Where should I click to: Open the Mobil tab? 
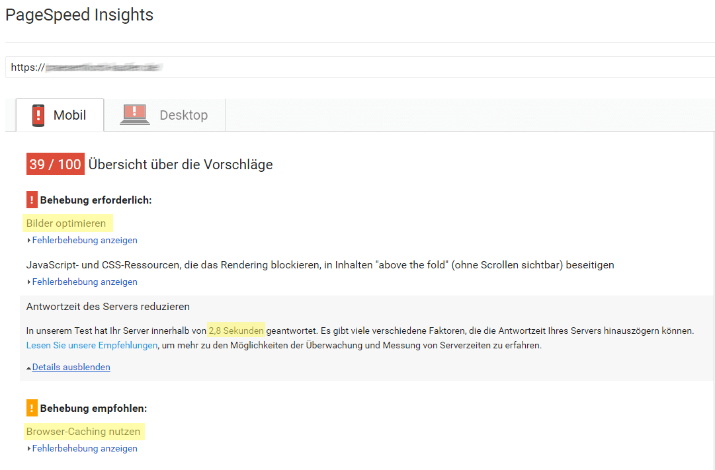[60, 115]
